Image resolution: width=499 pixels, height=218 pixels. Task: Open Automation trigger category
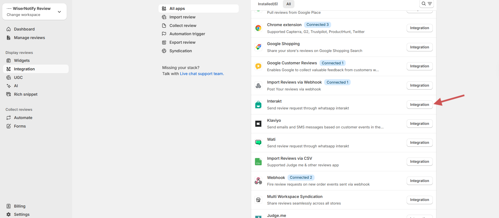(x=187, y=34)
